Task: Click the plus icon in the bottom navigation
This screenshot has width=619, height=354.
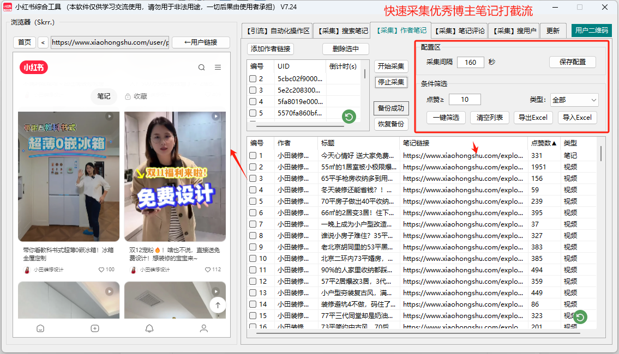Action: click(x=94, y=328)
